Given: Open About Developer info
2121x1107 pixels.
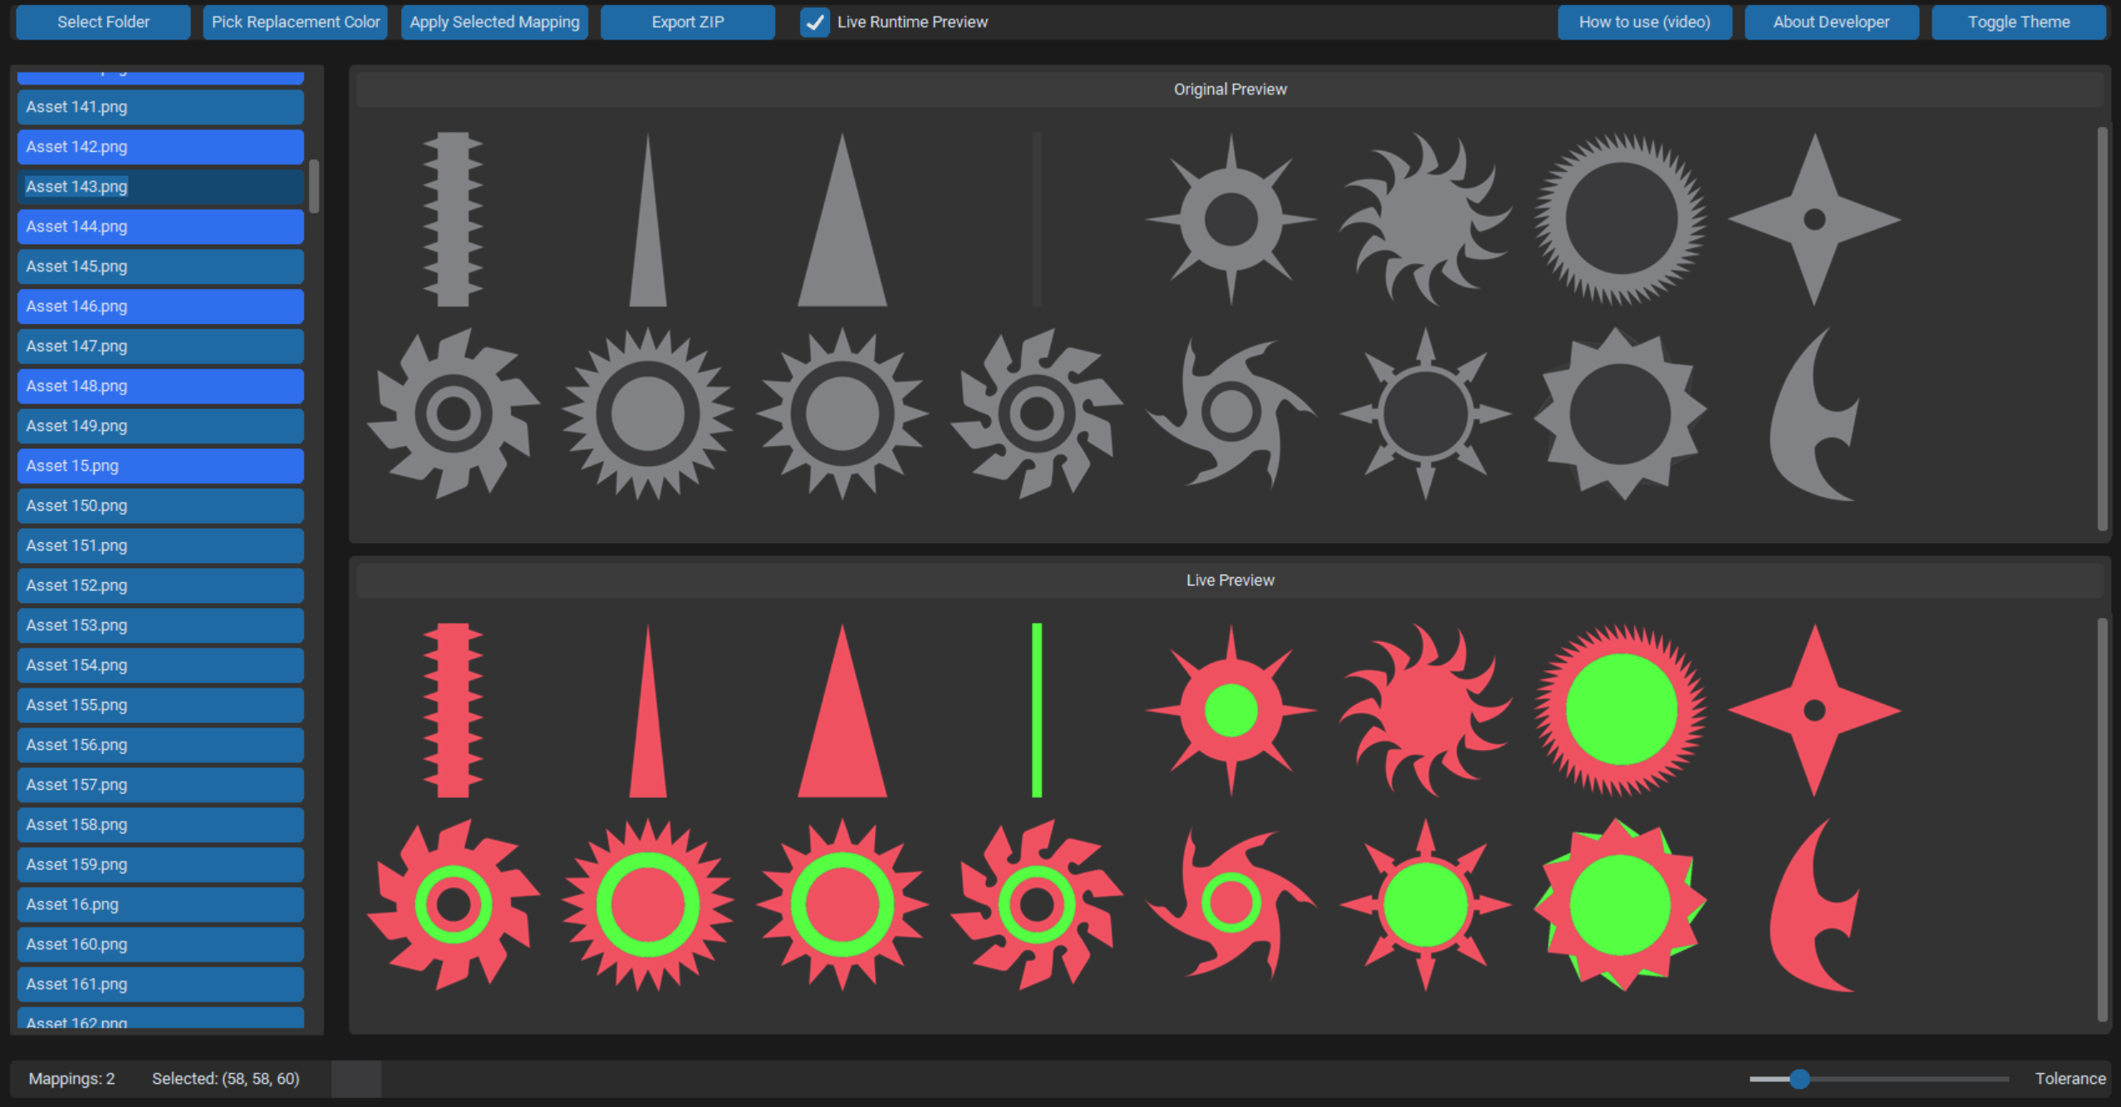Looking at the screenshot, I should 1831,22.
